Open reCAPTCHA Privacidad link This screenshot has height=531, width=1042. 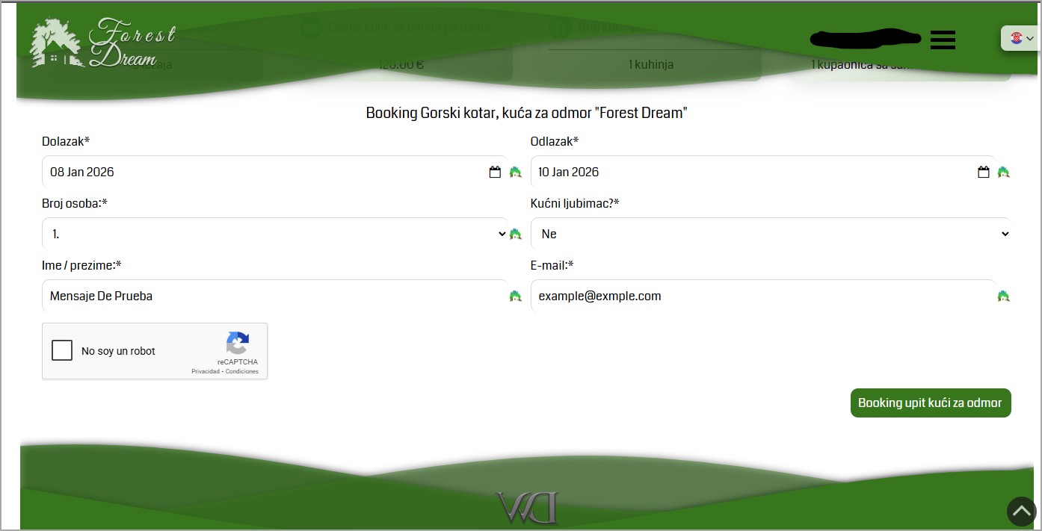coord(205,371)
